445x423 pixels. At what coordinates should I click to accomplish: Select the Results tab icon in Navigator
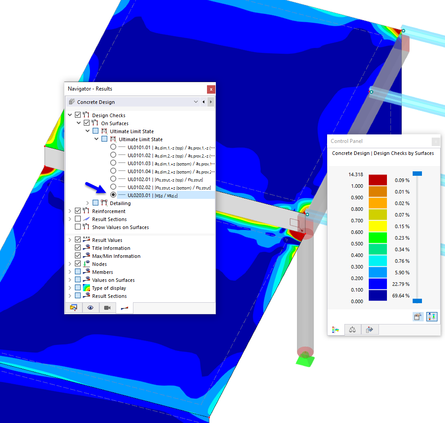[x=124, y=308]
